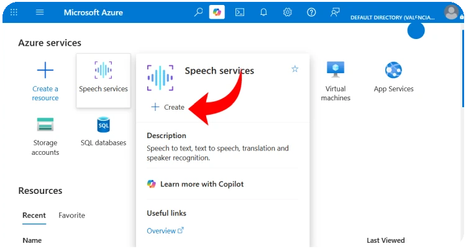The width and height of the screenshot is (466, 249).
Task: Click the Speech services card title
Action: click(x=219, y=71)
